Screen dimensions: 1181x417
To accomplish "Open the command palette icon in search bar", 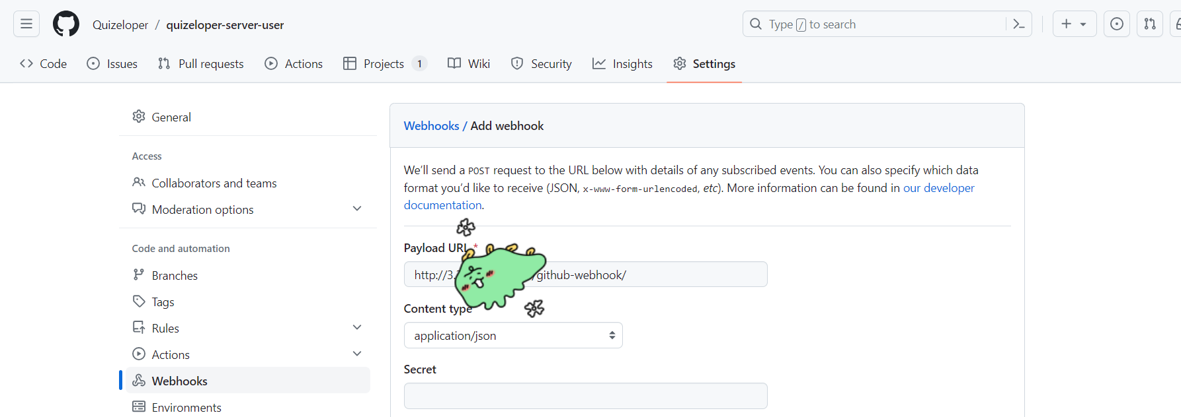I will (x=1018, y=24).
